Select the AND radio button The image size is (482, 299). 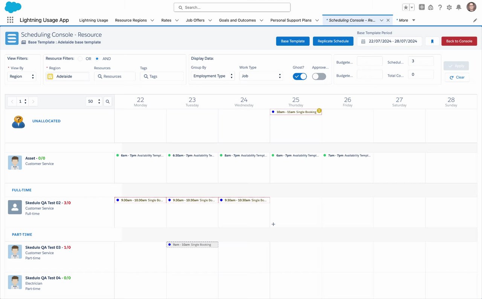(97, 59)
